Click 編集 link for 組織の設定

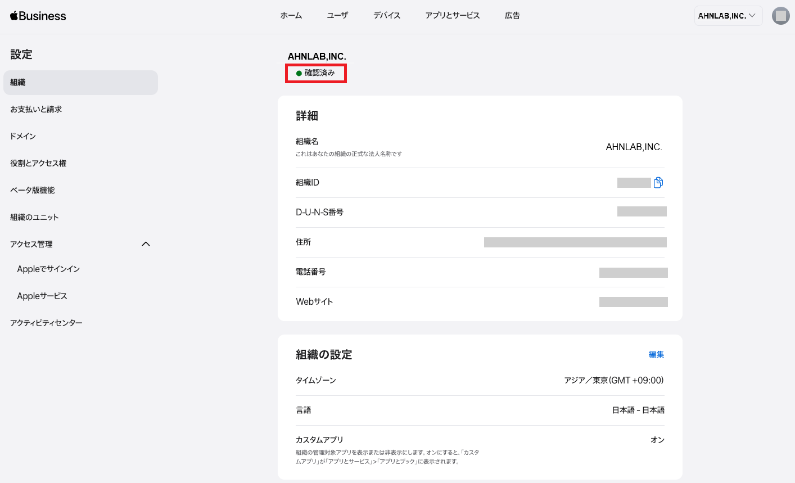(x=656, y=354)
